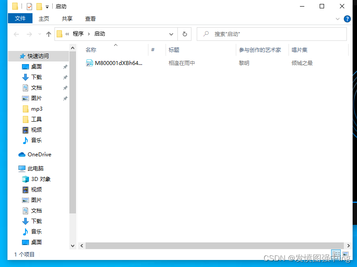Image resolution: width=357 pixels, height=267 pixels.
Task: Open 音乐 under 此电脑
Action: (x=36, y=231)
